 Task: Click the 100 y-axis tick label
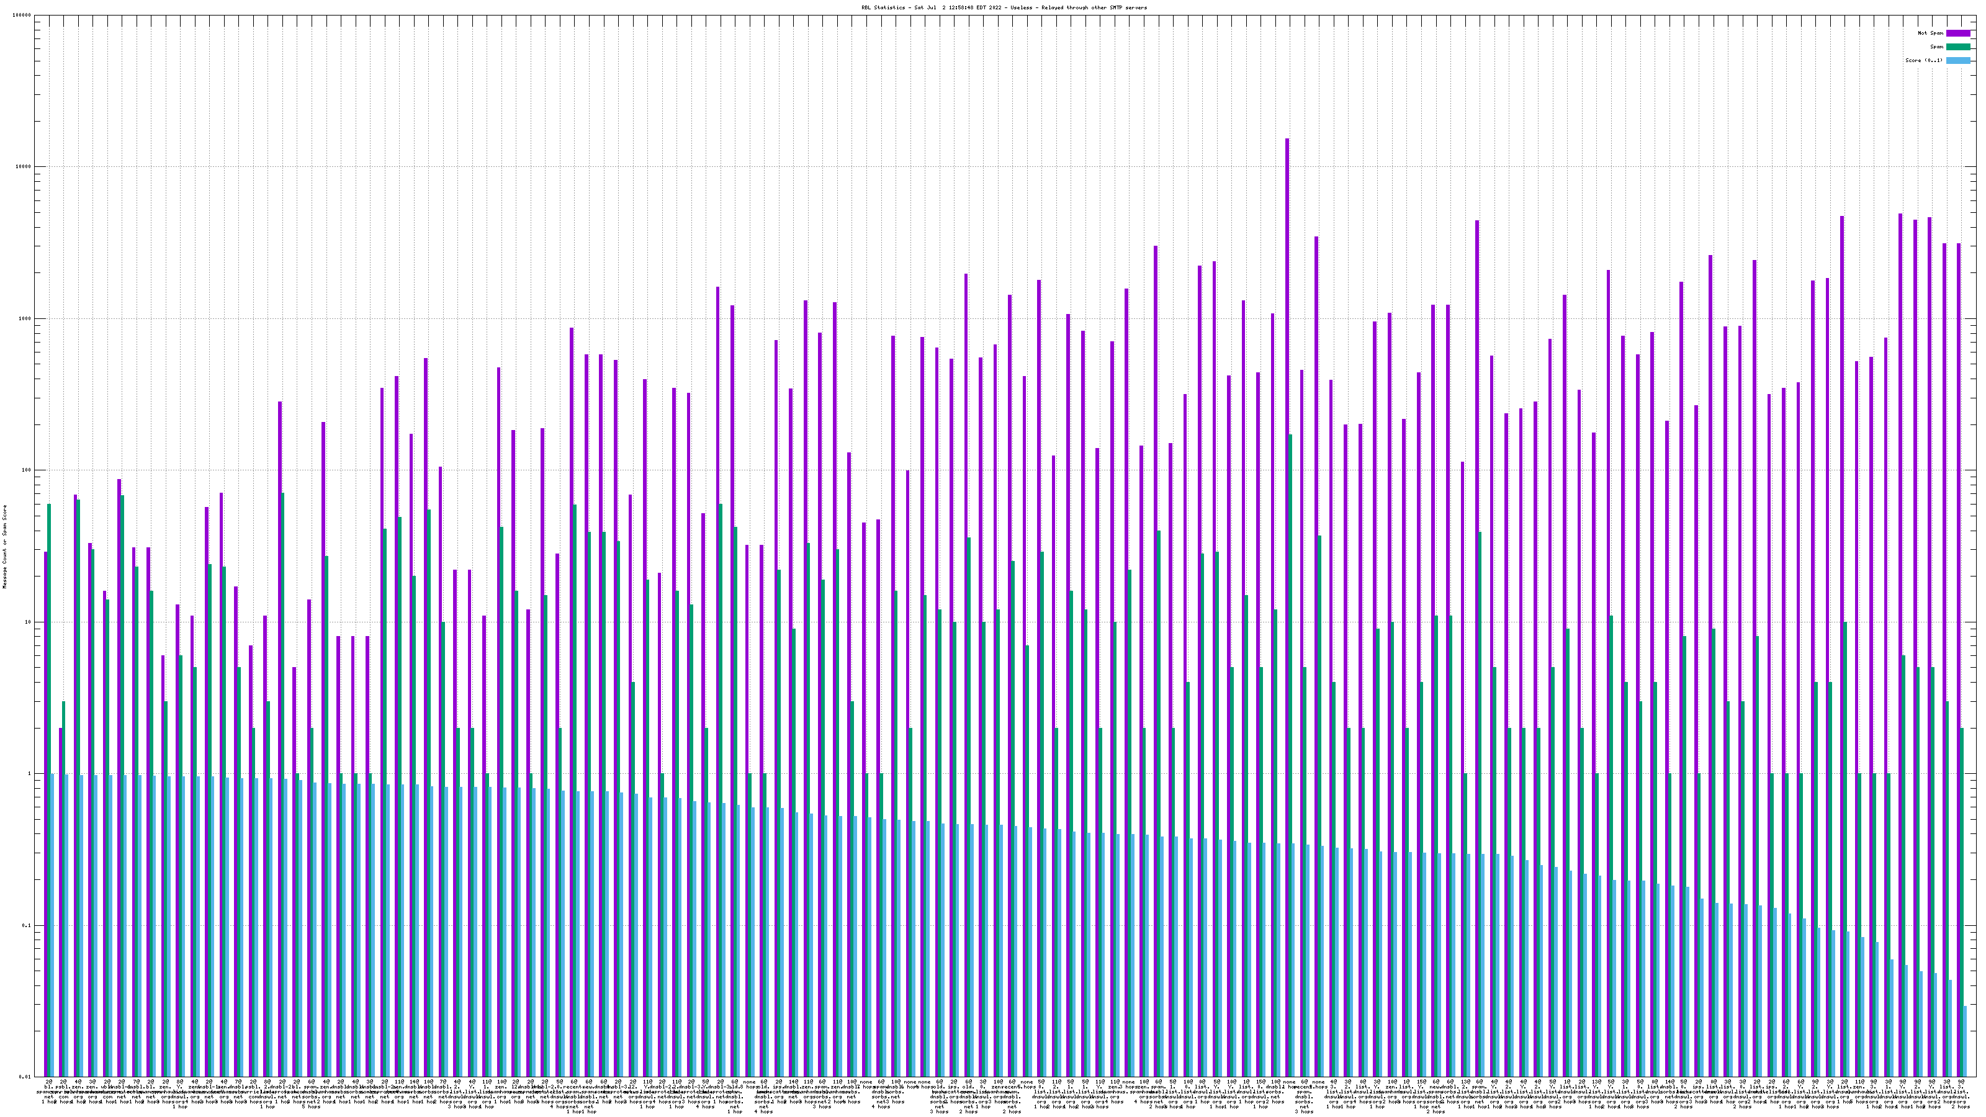[26, 470]
